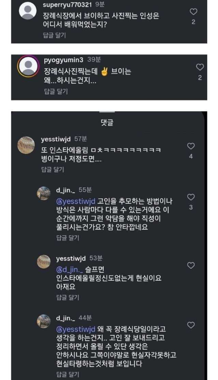Reply to d_jin._'s 44분 comment

tap(68, 374)
